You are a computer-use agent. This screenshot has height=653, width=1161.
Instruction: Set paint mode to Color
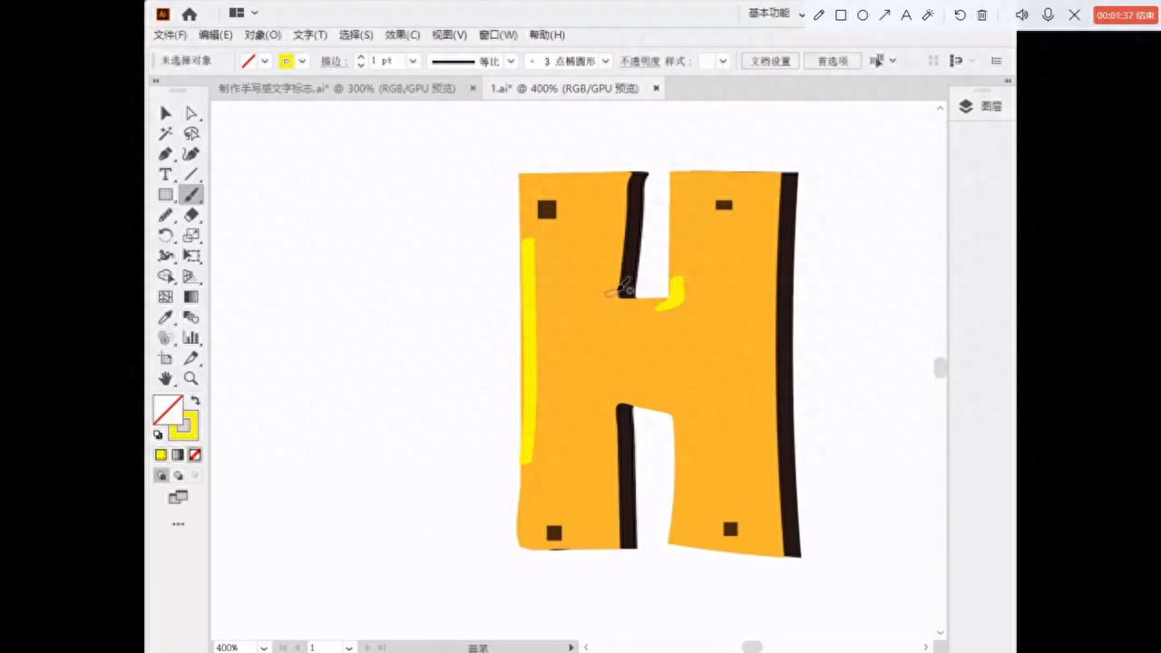(x=161, y=455)
